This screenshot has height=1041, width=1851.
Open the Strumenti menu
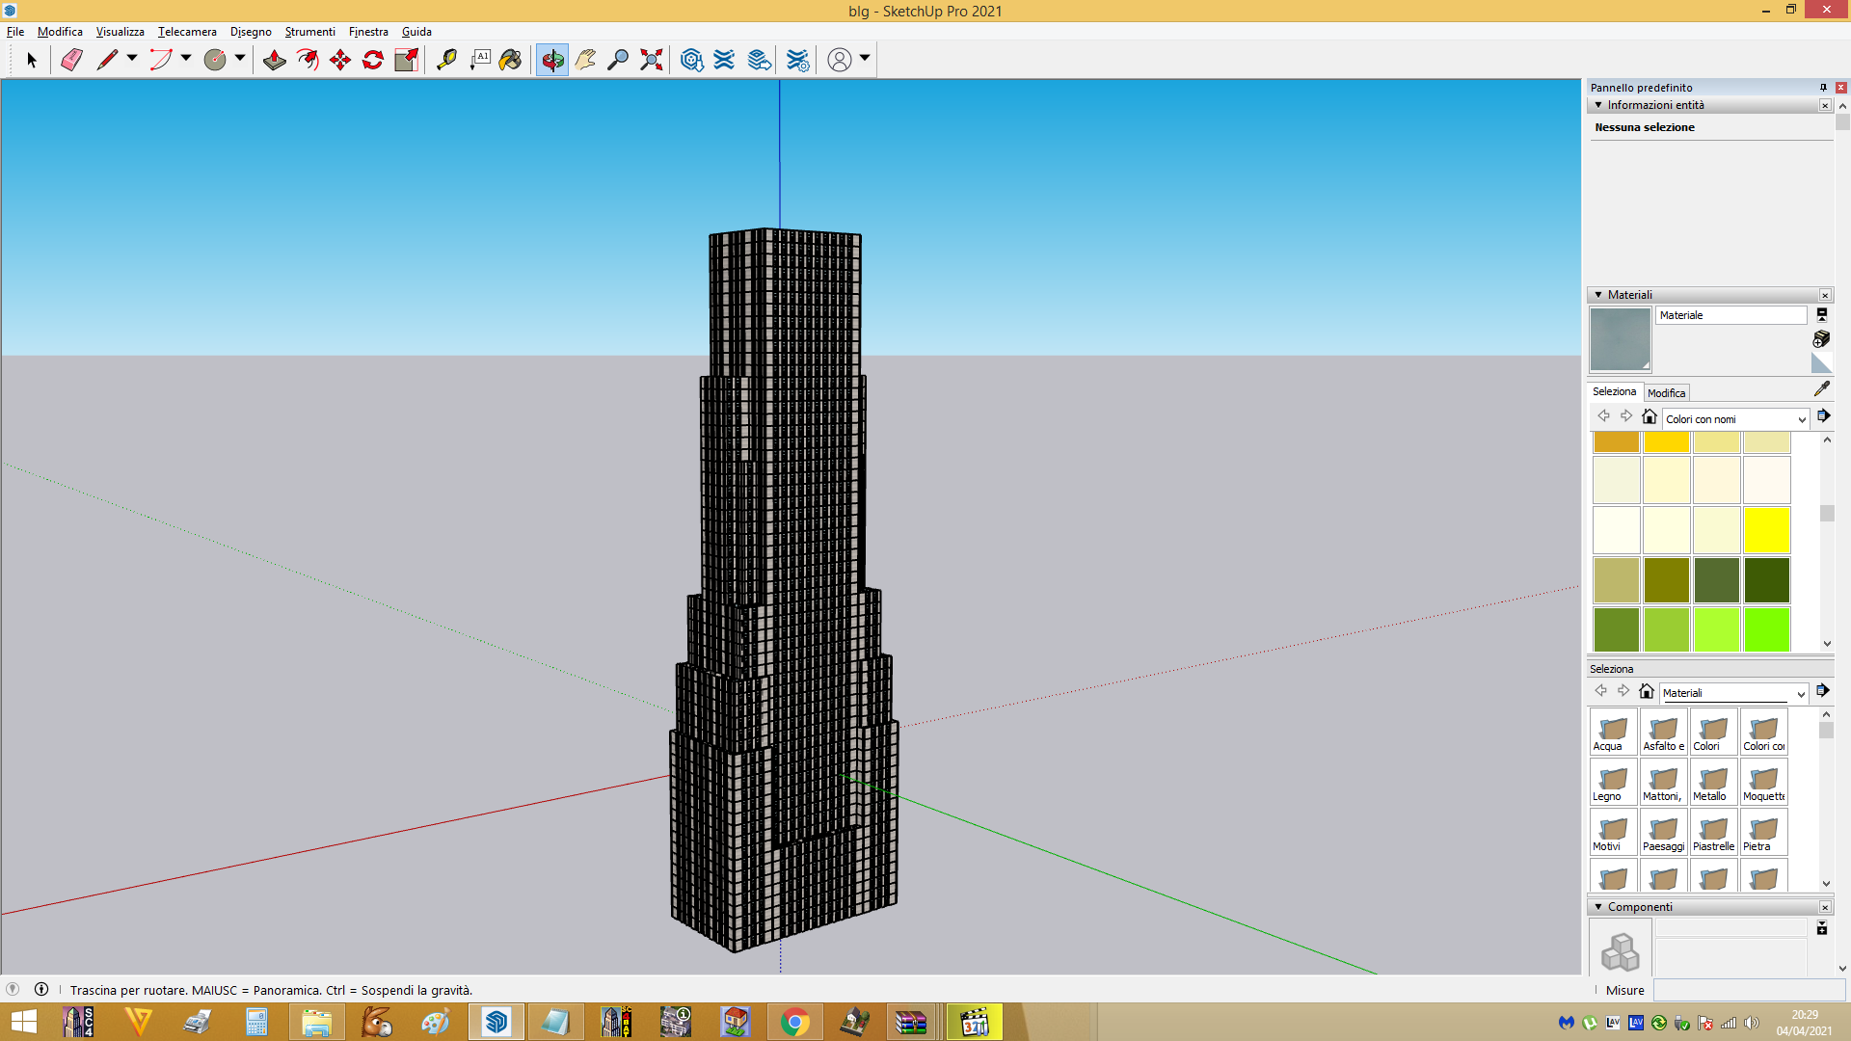click(309, 32)
